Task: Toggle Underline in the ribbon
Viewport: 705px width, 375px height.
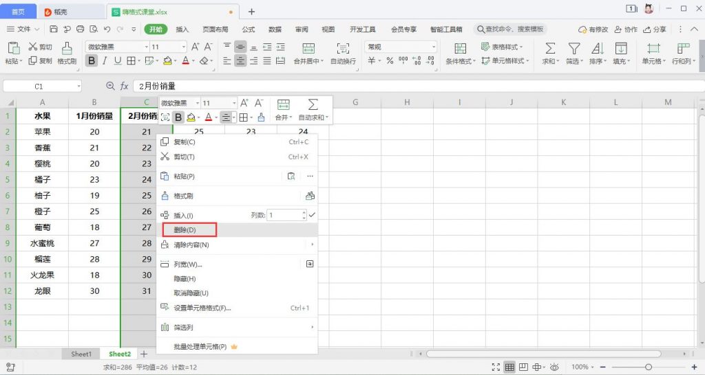Action: pyautogui.click(x=118, y=60)
